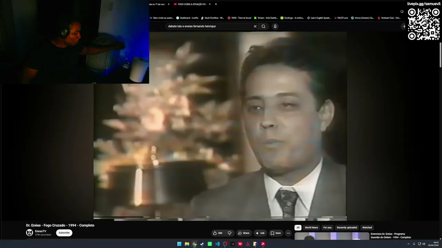Click the page vertical scrollbar

pyautogui.click(x=440, y=54)
